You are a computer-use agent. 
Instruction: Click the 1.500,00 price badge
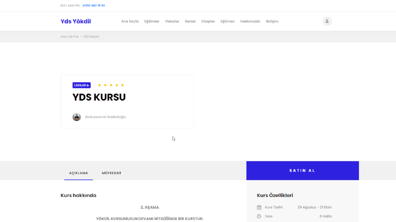click(81, 85)
